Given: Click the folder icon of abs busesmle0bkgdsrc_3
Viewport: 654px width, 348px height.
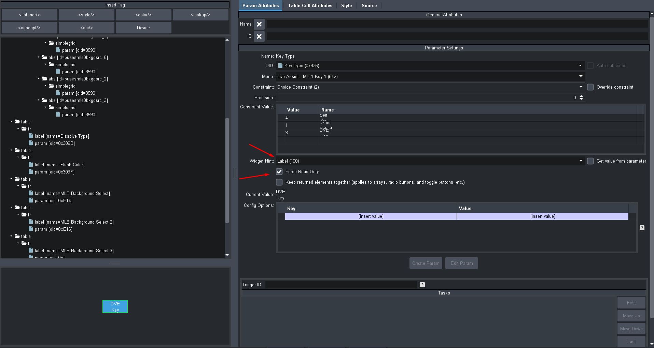Looking at the screenshot, I should click(x=44, y=100).
